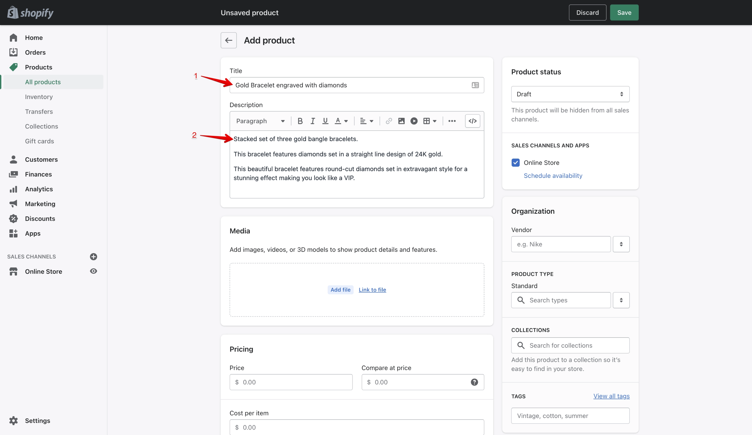Expand the product type selector arrows
Screen dimensions: 752x435
point(621,300)
